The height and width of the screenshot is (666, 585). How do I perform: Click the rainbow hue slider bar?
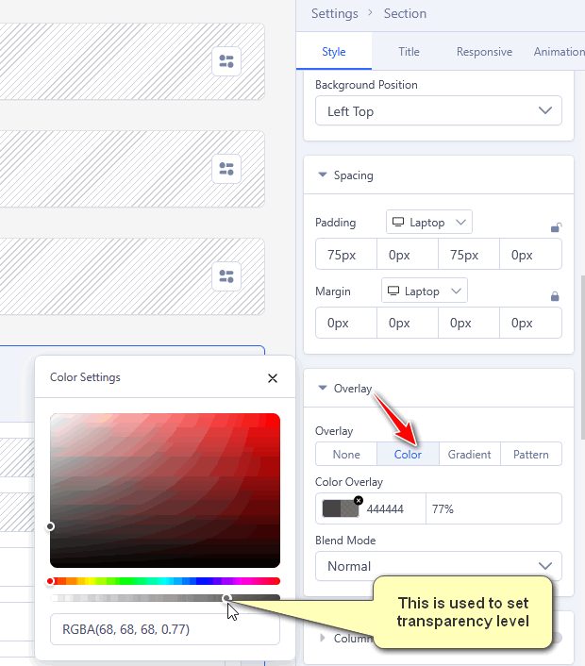click(x=165, y=581)
